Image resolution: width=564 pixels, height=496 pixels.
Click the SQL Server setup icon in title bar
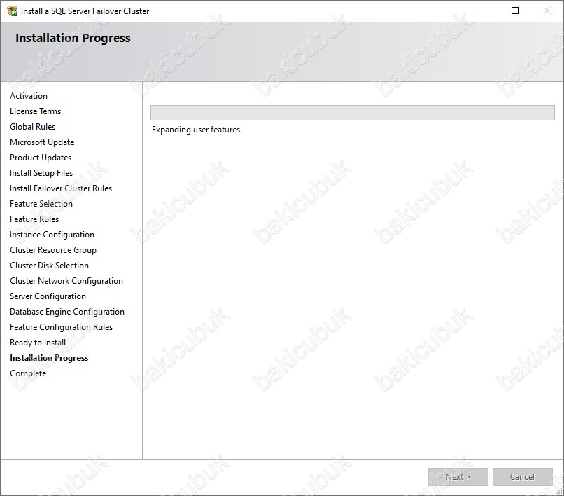click(12, 11)
